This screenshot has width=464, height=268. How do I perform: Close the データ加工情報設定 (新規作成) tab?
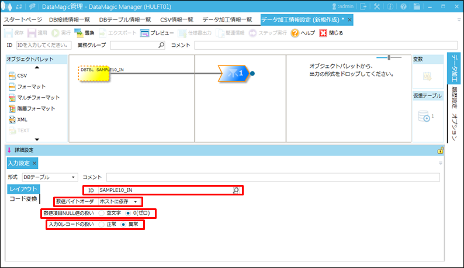click(349, 20)
